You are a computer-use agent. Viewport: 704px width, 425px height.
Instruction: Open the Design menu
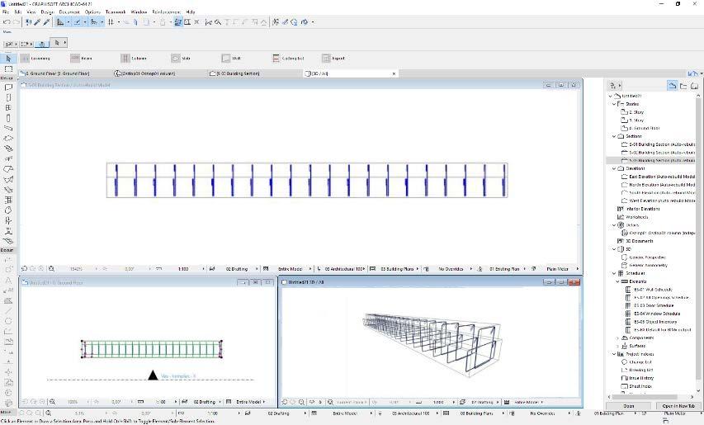(x=47, y=12)
